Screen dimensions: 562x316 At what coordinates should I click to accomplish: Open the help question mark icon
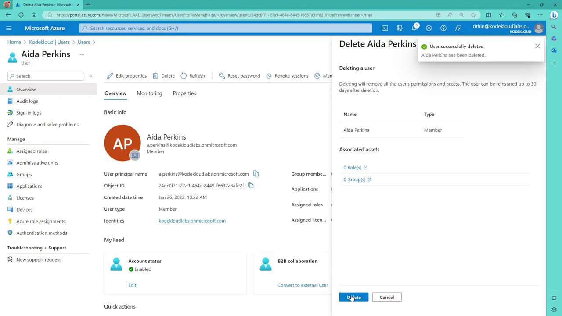click(x=443, y=28)
